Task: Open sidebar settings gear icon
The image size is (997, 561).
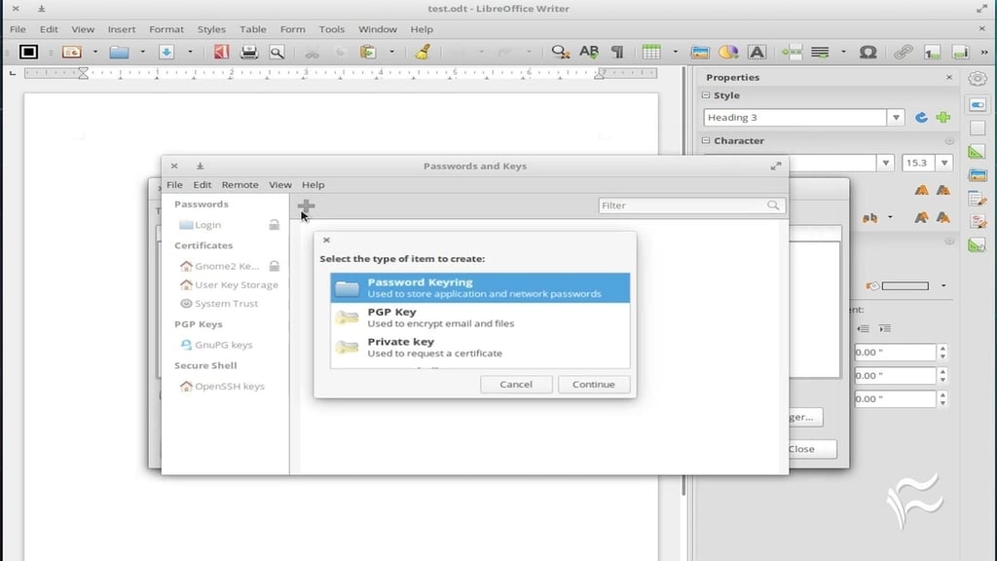Action: click(978, 79)
